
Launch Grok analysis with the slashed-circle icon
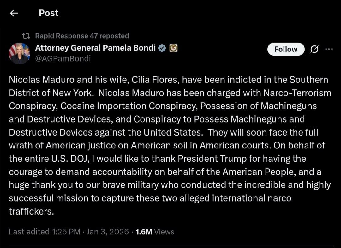pos(314,49)
